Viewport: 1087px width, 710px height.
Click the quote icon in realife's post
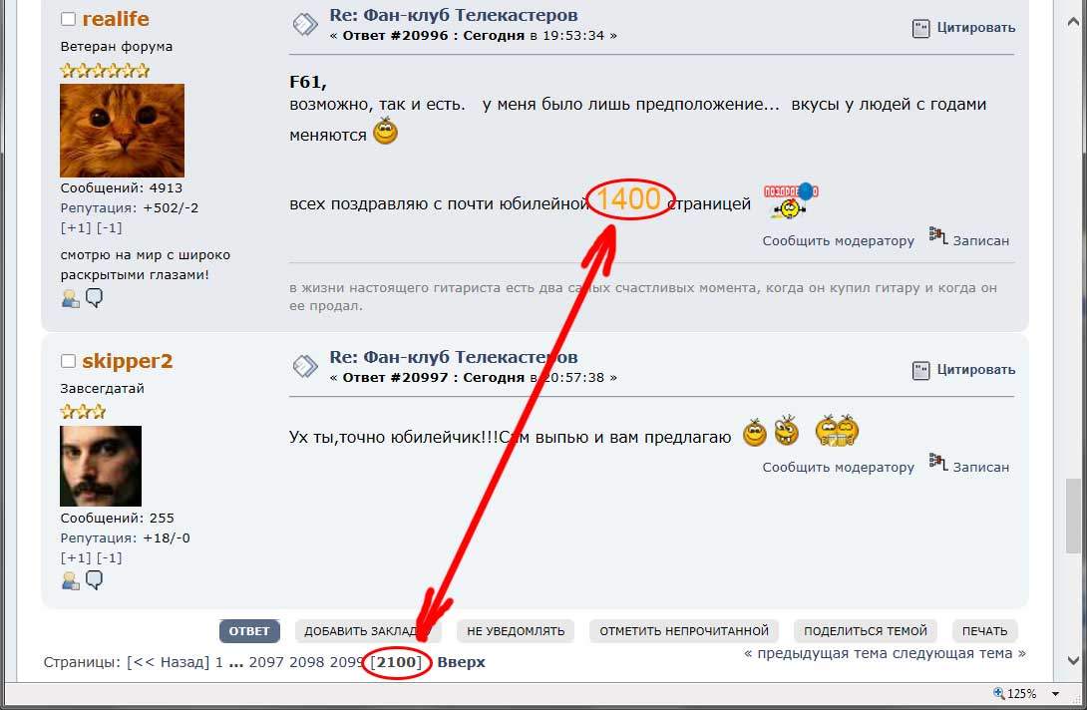[x=920, y=29]
